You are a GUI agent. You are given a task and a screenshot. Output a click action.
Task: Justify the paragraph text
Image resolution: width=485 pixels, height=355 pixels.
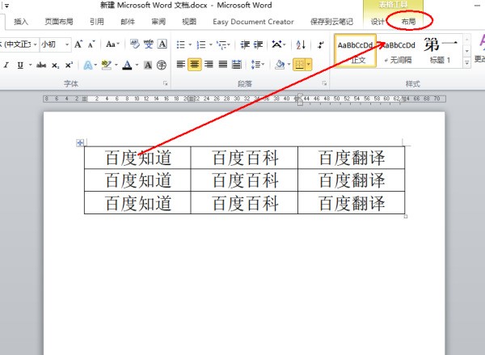coord(223,65)
